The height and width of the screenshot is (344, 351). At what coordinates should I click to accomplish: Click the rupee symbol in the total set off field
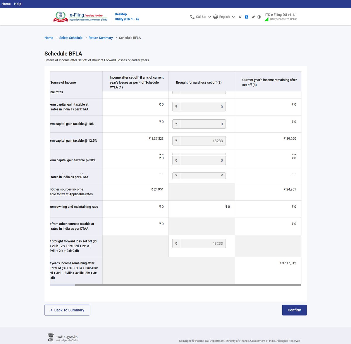[176, 243]
